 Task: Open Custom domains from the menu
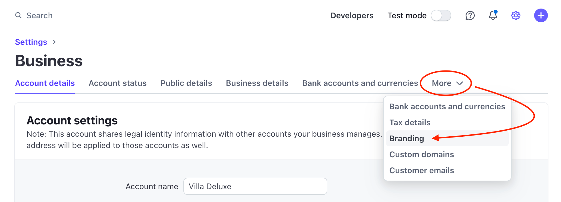(x=421, y=154)
